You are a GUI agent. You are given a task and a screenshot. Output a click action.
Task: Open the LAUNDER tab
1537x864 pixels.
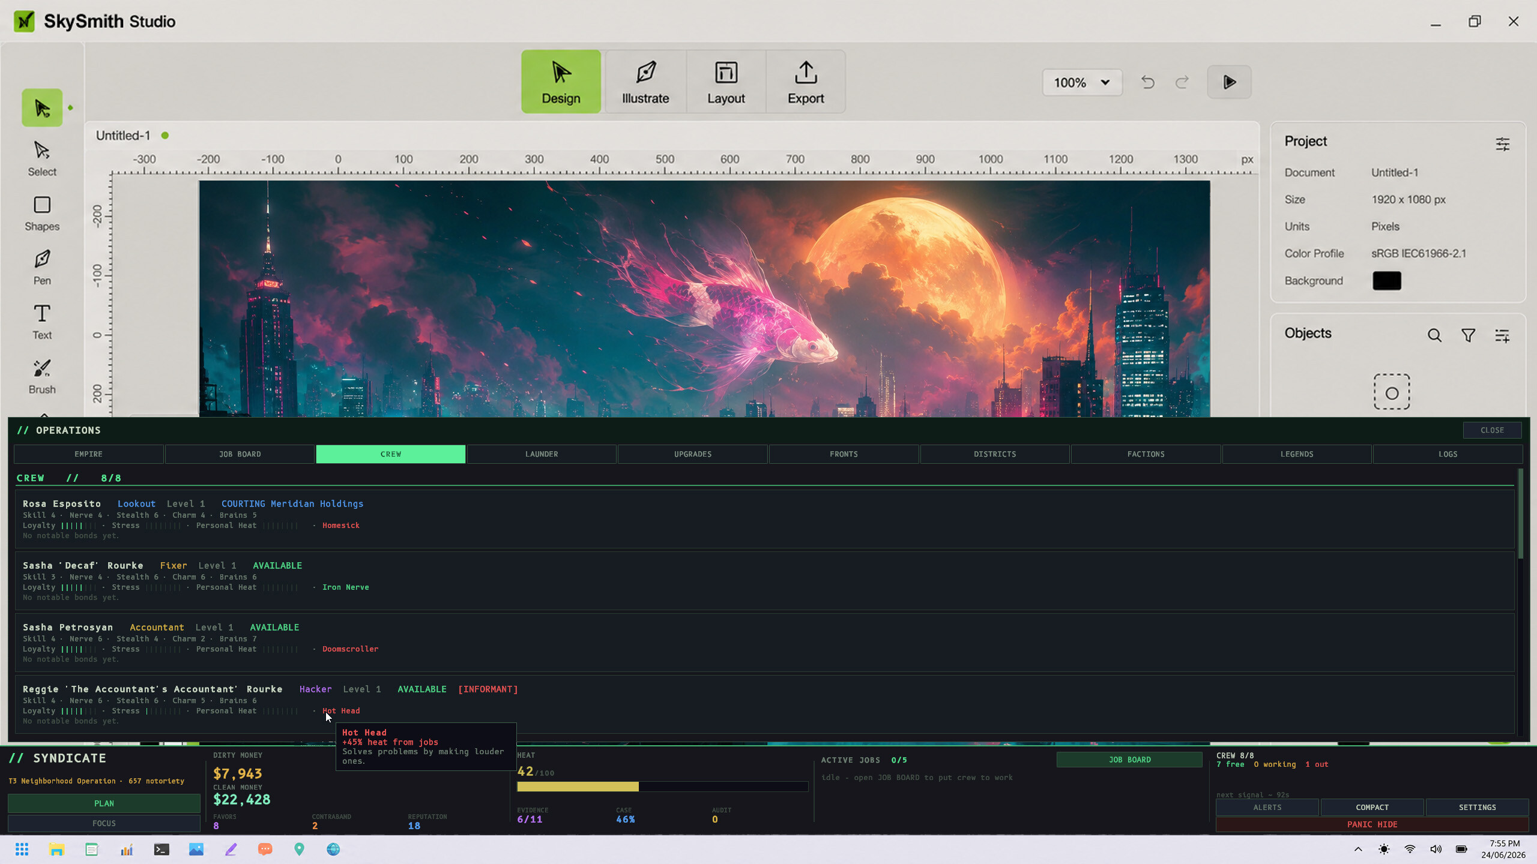pos(542,454)
